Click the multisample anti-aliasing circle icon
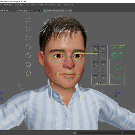This screenshot has width=135, height=135. point(9,11)
